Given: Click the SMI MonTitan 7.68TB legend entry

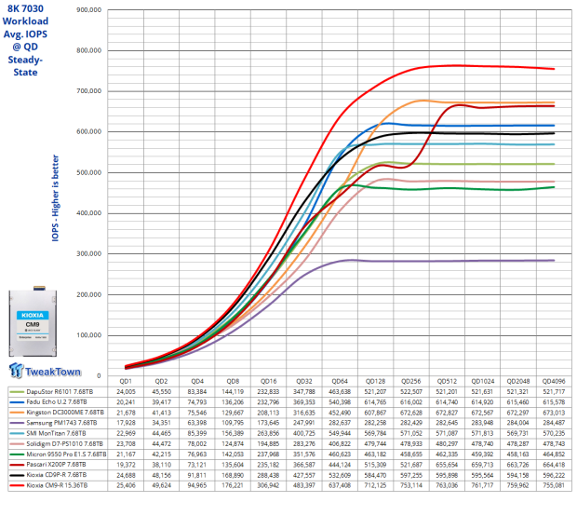Looking at the screenshot, I should click(56, 433).
